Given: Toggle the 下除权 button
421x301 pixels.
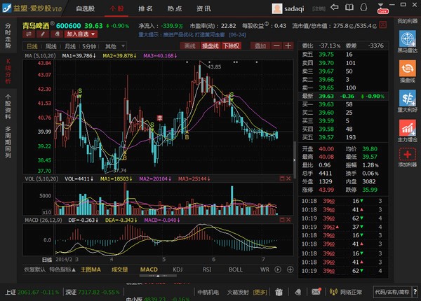Looking at the screenshot, I should click(x=231, y=45).
